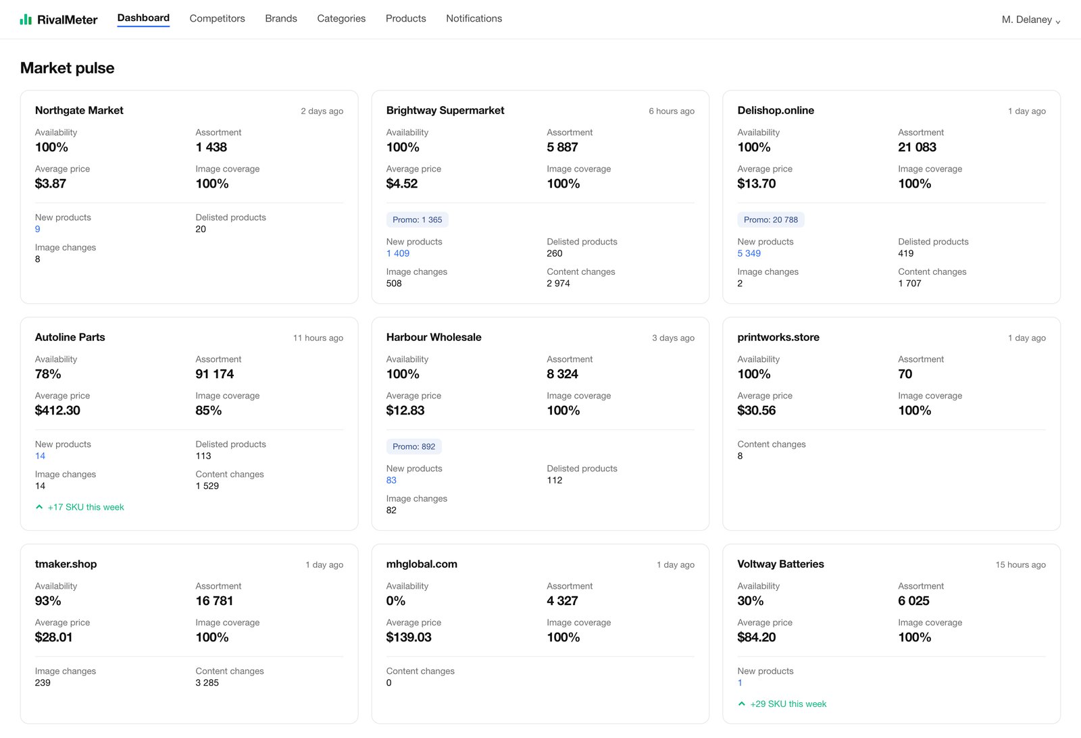Click Voltway Batteries assortment 6 025
The image size is (1081, 738).
[x=914, y=601]
